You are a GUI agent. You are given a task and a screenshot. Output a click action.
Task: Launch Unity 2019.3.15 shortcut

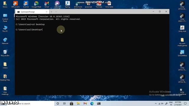(x=182, y=66)
